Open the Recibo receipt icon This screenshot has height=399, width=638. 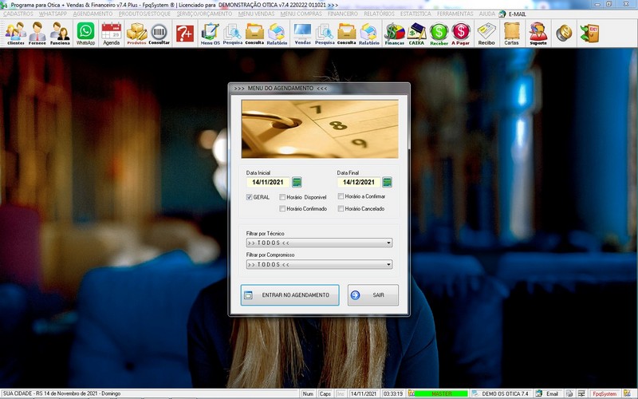click(486, 34)
